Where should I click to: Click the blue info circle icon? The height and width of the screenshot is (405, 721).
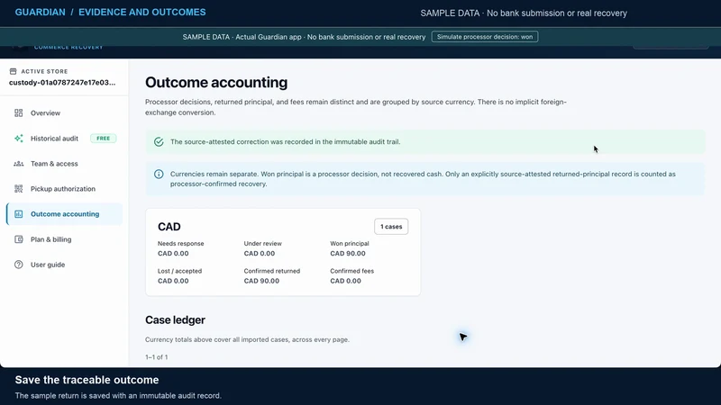(x=159, y=174)
